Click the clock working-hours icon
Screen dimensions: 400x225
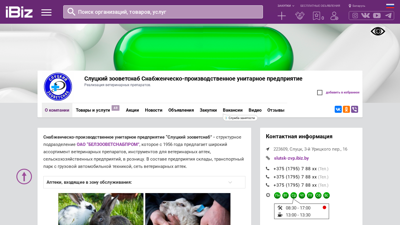[268, 195]
